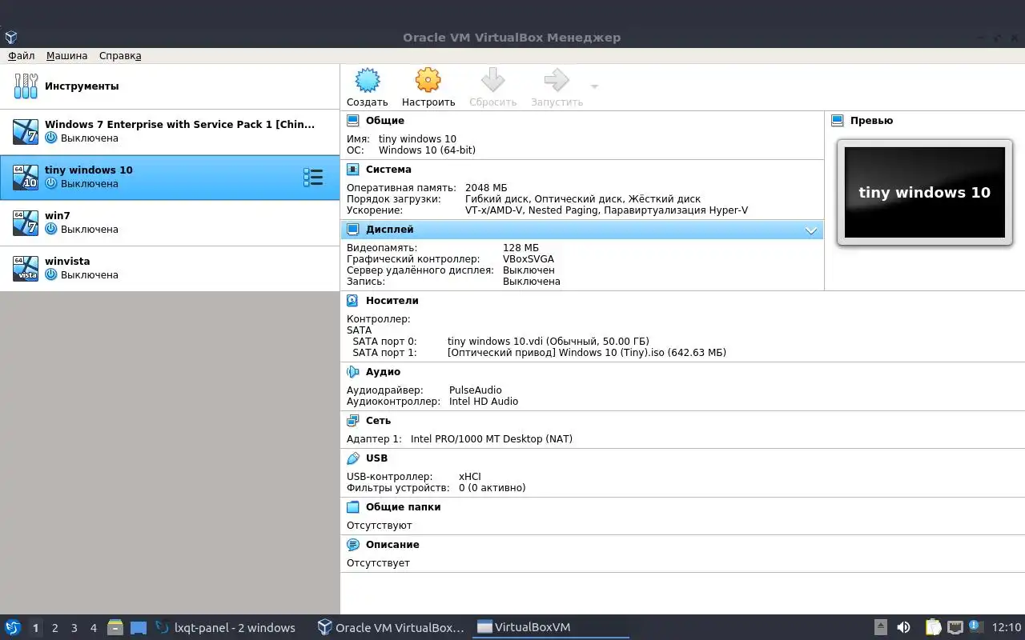Open VM settings with Настроить gear
Screen dimensions: 1025x640
[428, 87]
